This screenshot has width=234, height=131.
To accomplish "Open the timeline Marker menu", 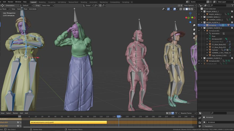I will point(15,113).
